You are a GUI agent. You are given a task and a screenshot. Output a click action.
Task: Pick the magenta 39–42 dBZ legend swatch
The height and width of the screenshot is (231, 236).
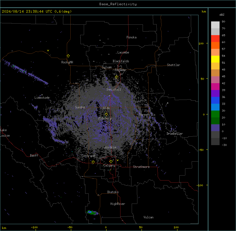[x=215, y=86]
